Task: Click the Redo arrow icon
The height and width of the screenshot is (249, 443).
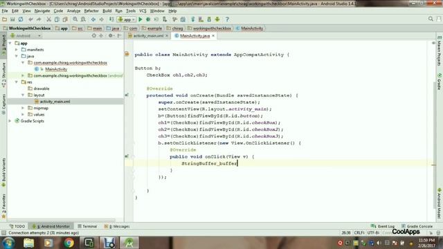Action: [x=39, y=19]
